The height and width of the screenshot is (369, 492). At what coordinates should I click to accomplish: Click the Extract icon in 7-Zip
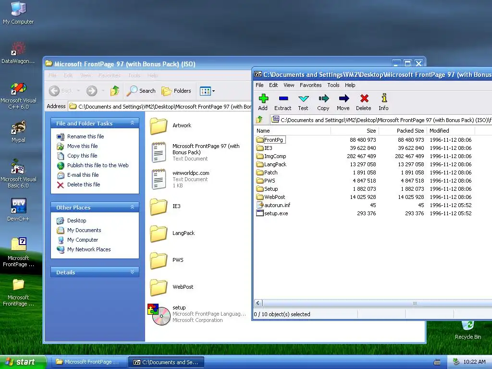283,102
